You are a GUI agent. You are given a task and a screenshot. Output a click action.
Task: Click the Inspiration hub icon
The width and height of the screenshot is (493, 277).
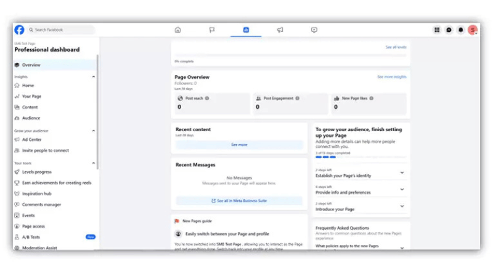click(x=17, y=193)
